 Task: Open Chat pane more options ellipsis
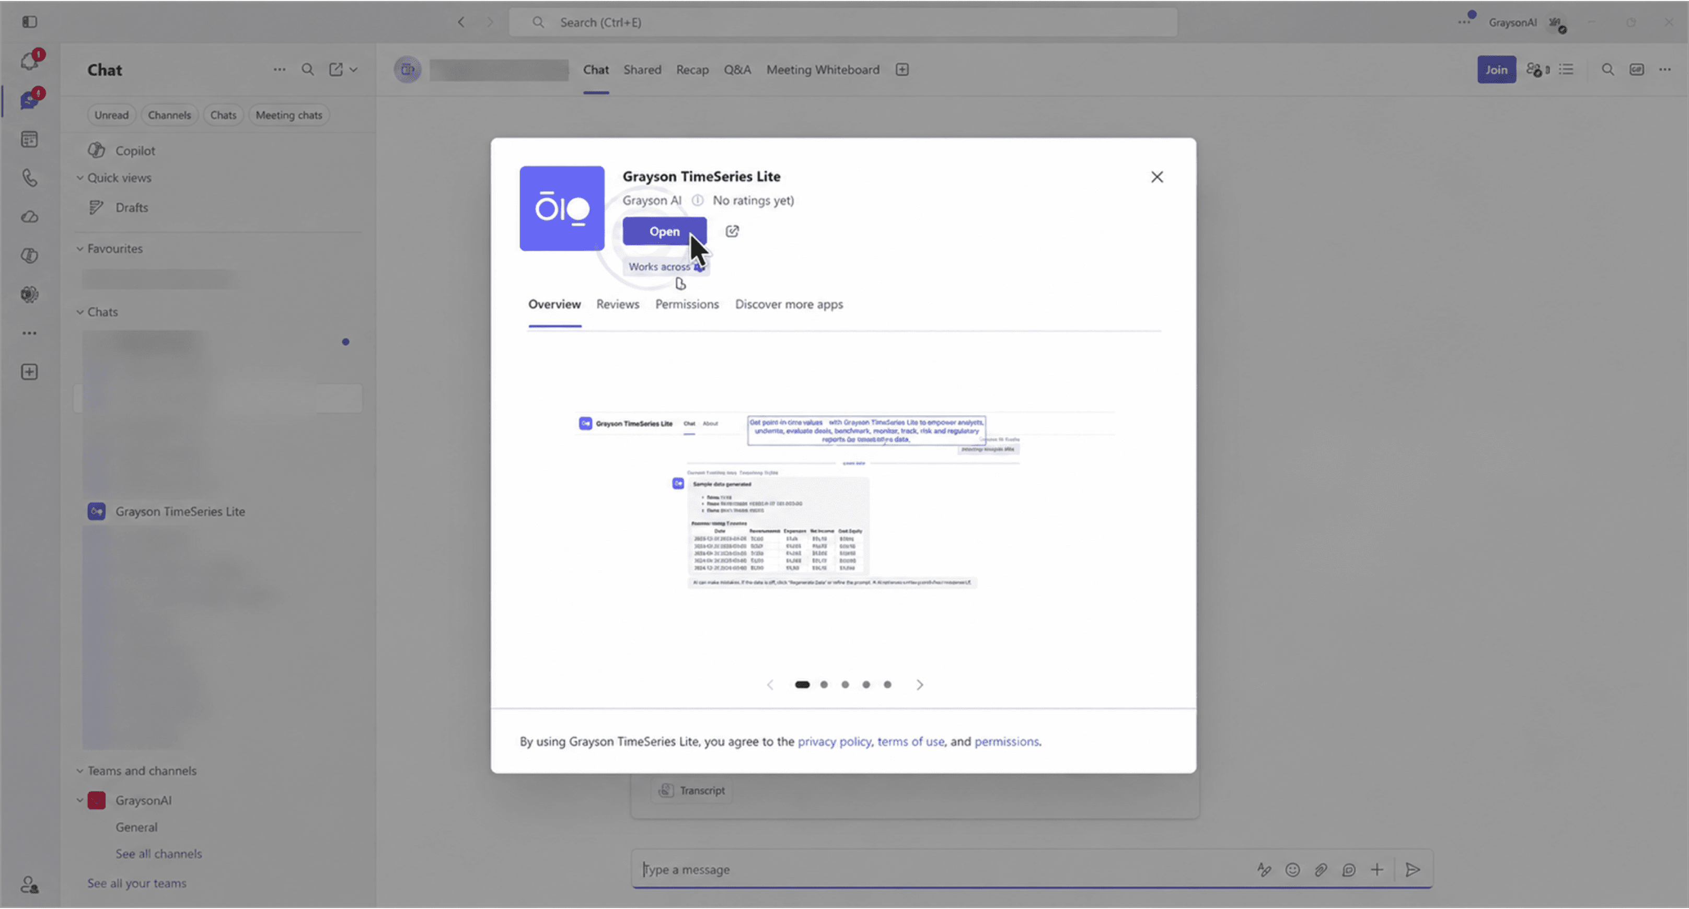coord(279,69)
